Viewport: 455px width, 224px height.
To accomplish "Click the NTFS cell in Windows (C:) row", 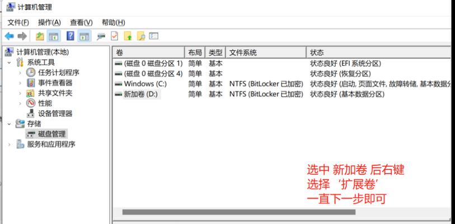I will (x=266, y=84).
